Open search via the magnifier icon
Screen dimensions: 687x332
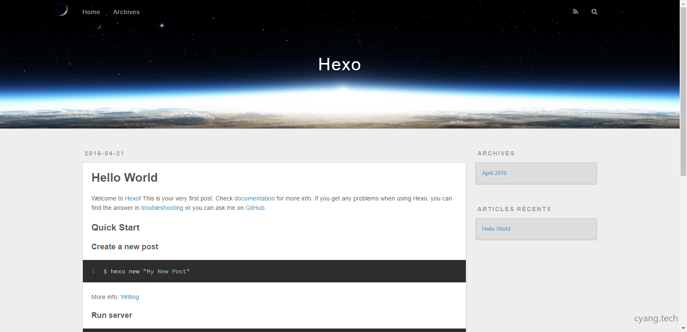click(x=594, y=12)
